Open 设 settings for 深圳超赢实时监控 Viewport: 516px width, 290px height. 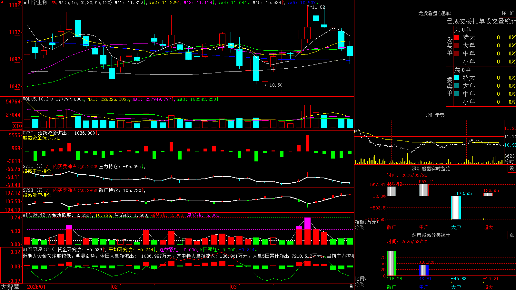pos(512,169)
